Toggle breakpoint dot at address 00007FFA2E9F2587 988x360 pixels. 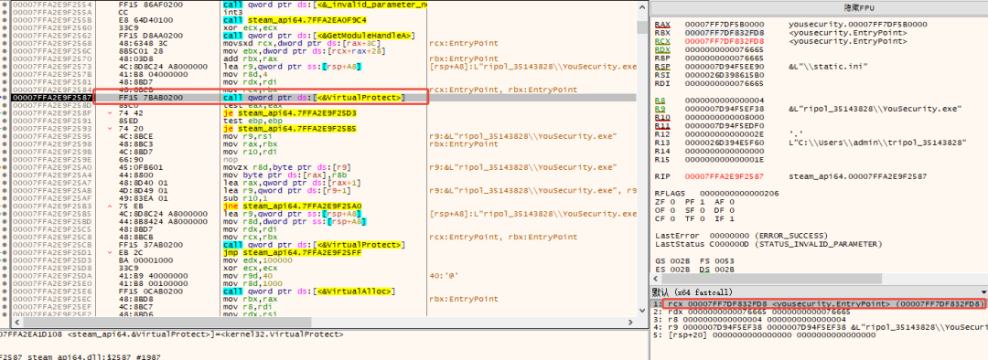tap(5, 98)
